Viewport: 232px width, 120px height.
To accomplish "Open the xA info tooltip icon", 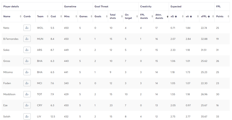I will pyautogui.click(x=191, y=16).
